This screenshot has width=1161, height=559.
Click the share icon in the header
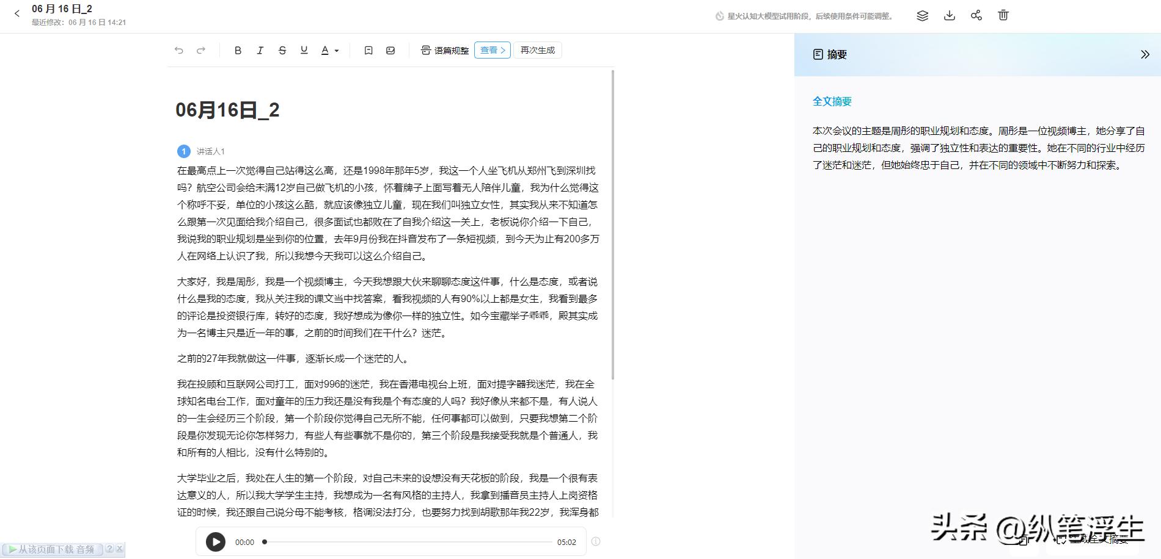[x=976, y=16]
